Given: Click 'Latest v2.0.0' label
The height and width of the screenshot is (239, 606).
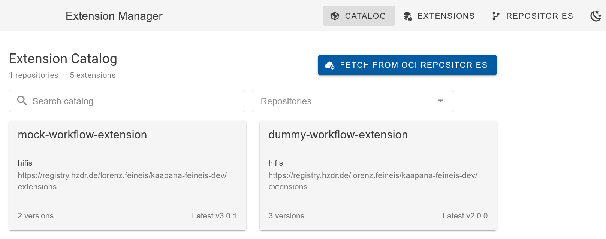Looking at the screenshot, I should [x=465, y=216].
